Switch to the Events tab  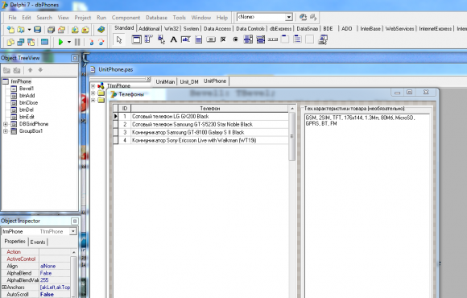[x=38, y=242]
